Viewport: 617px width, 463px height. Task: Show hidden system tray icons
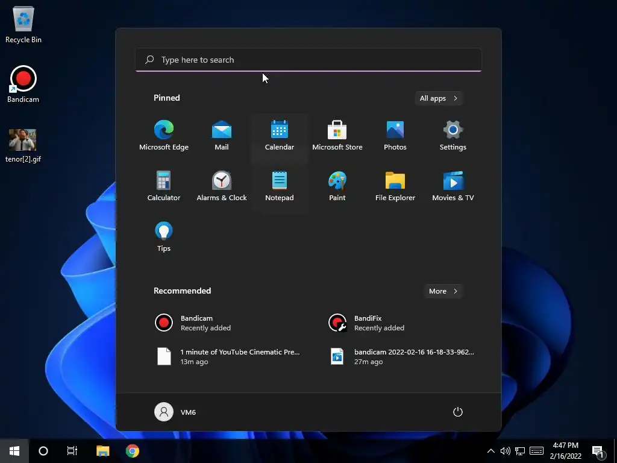[490, 451]
